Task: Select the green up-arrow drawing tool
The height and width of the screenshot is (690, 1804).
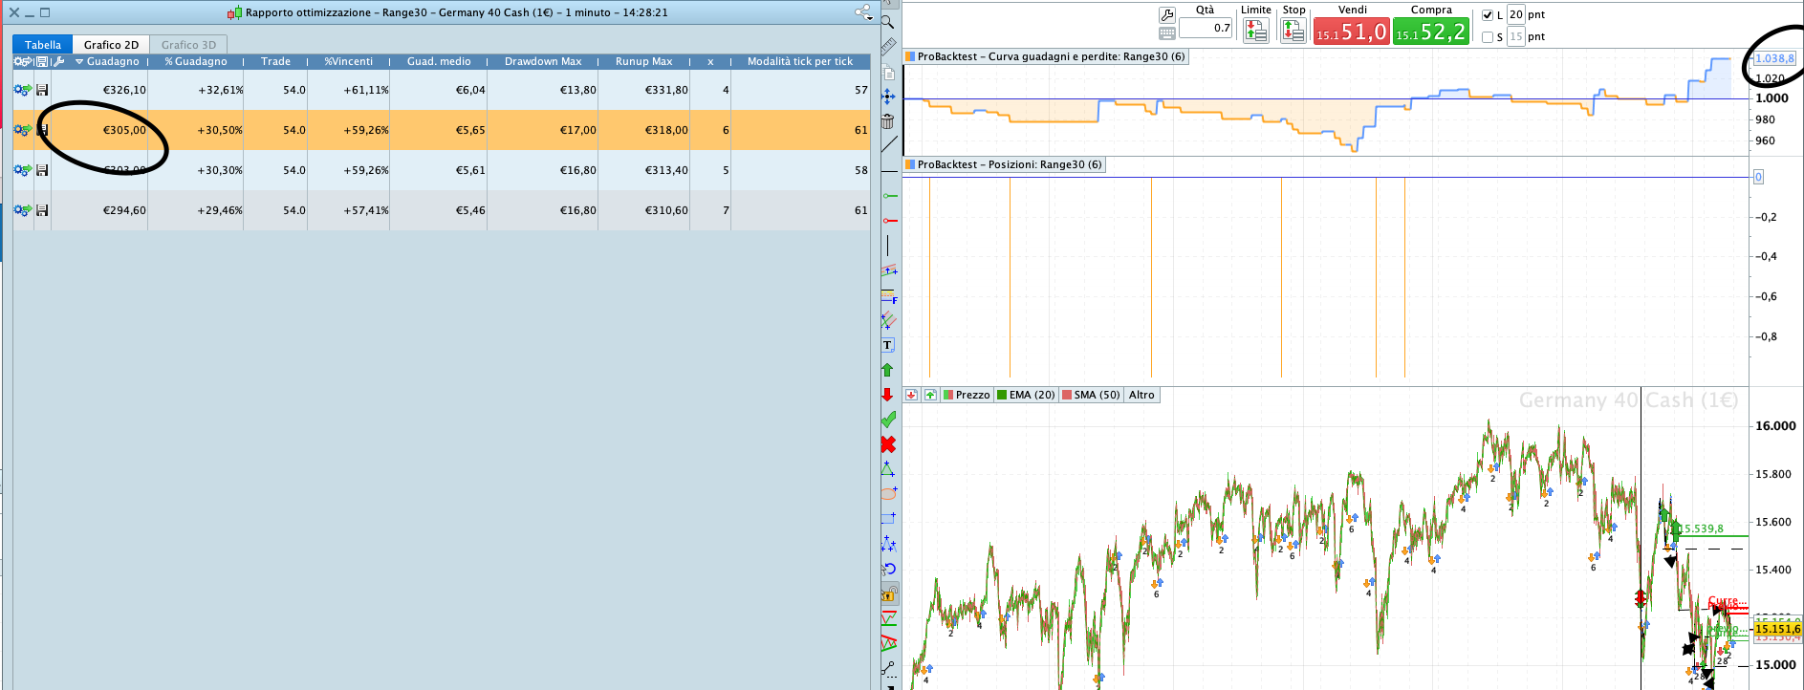Action: (x=887, y=370)
